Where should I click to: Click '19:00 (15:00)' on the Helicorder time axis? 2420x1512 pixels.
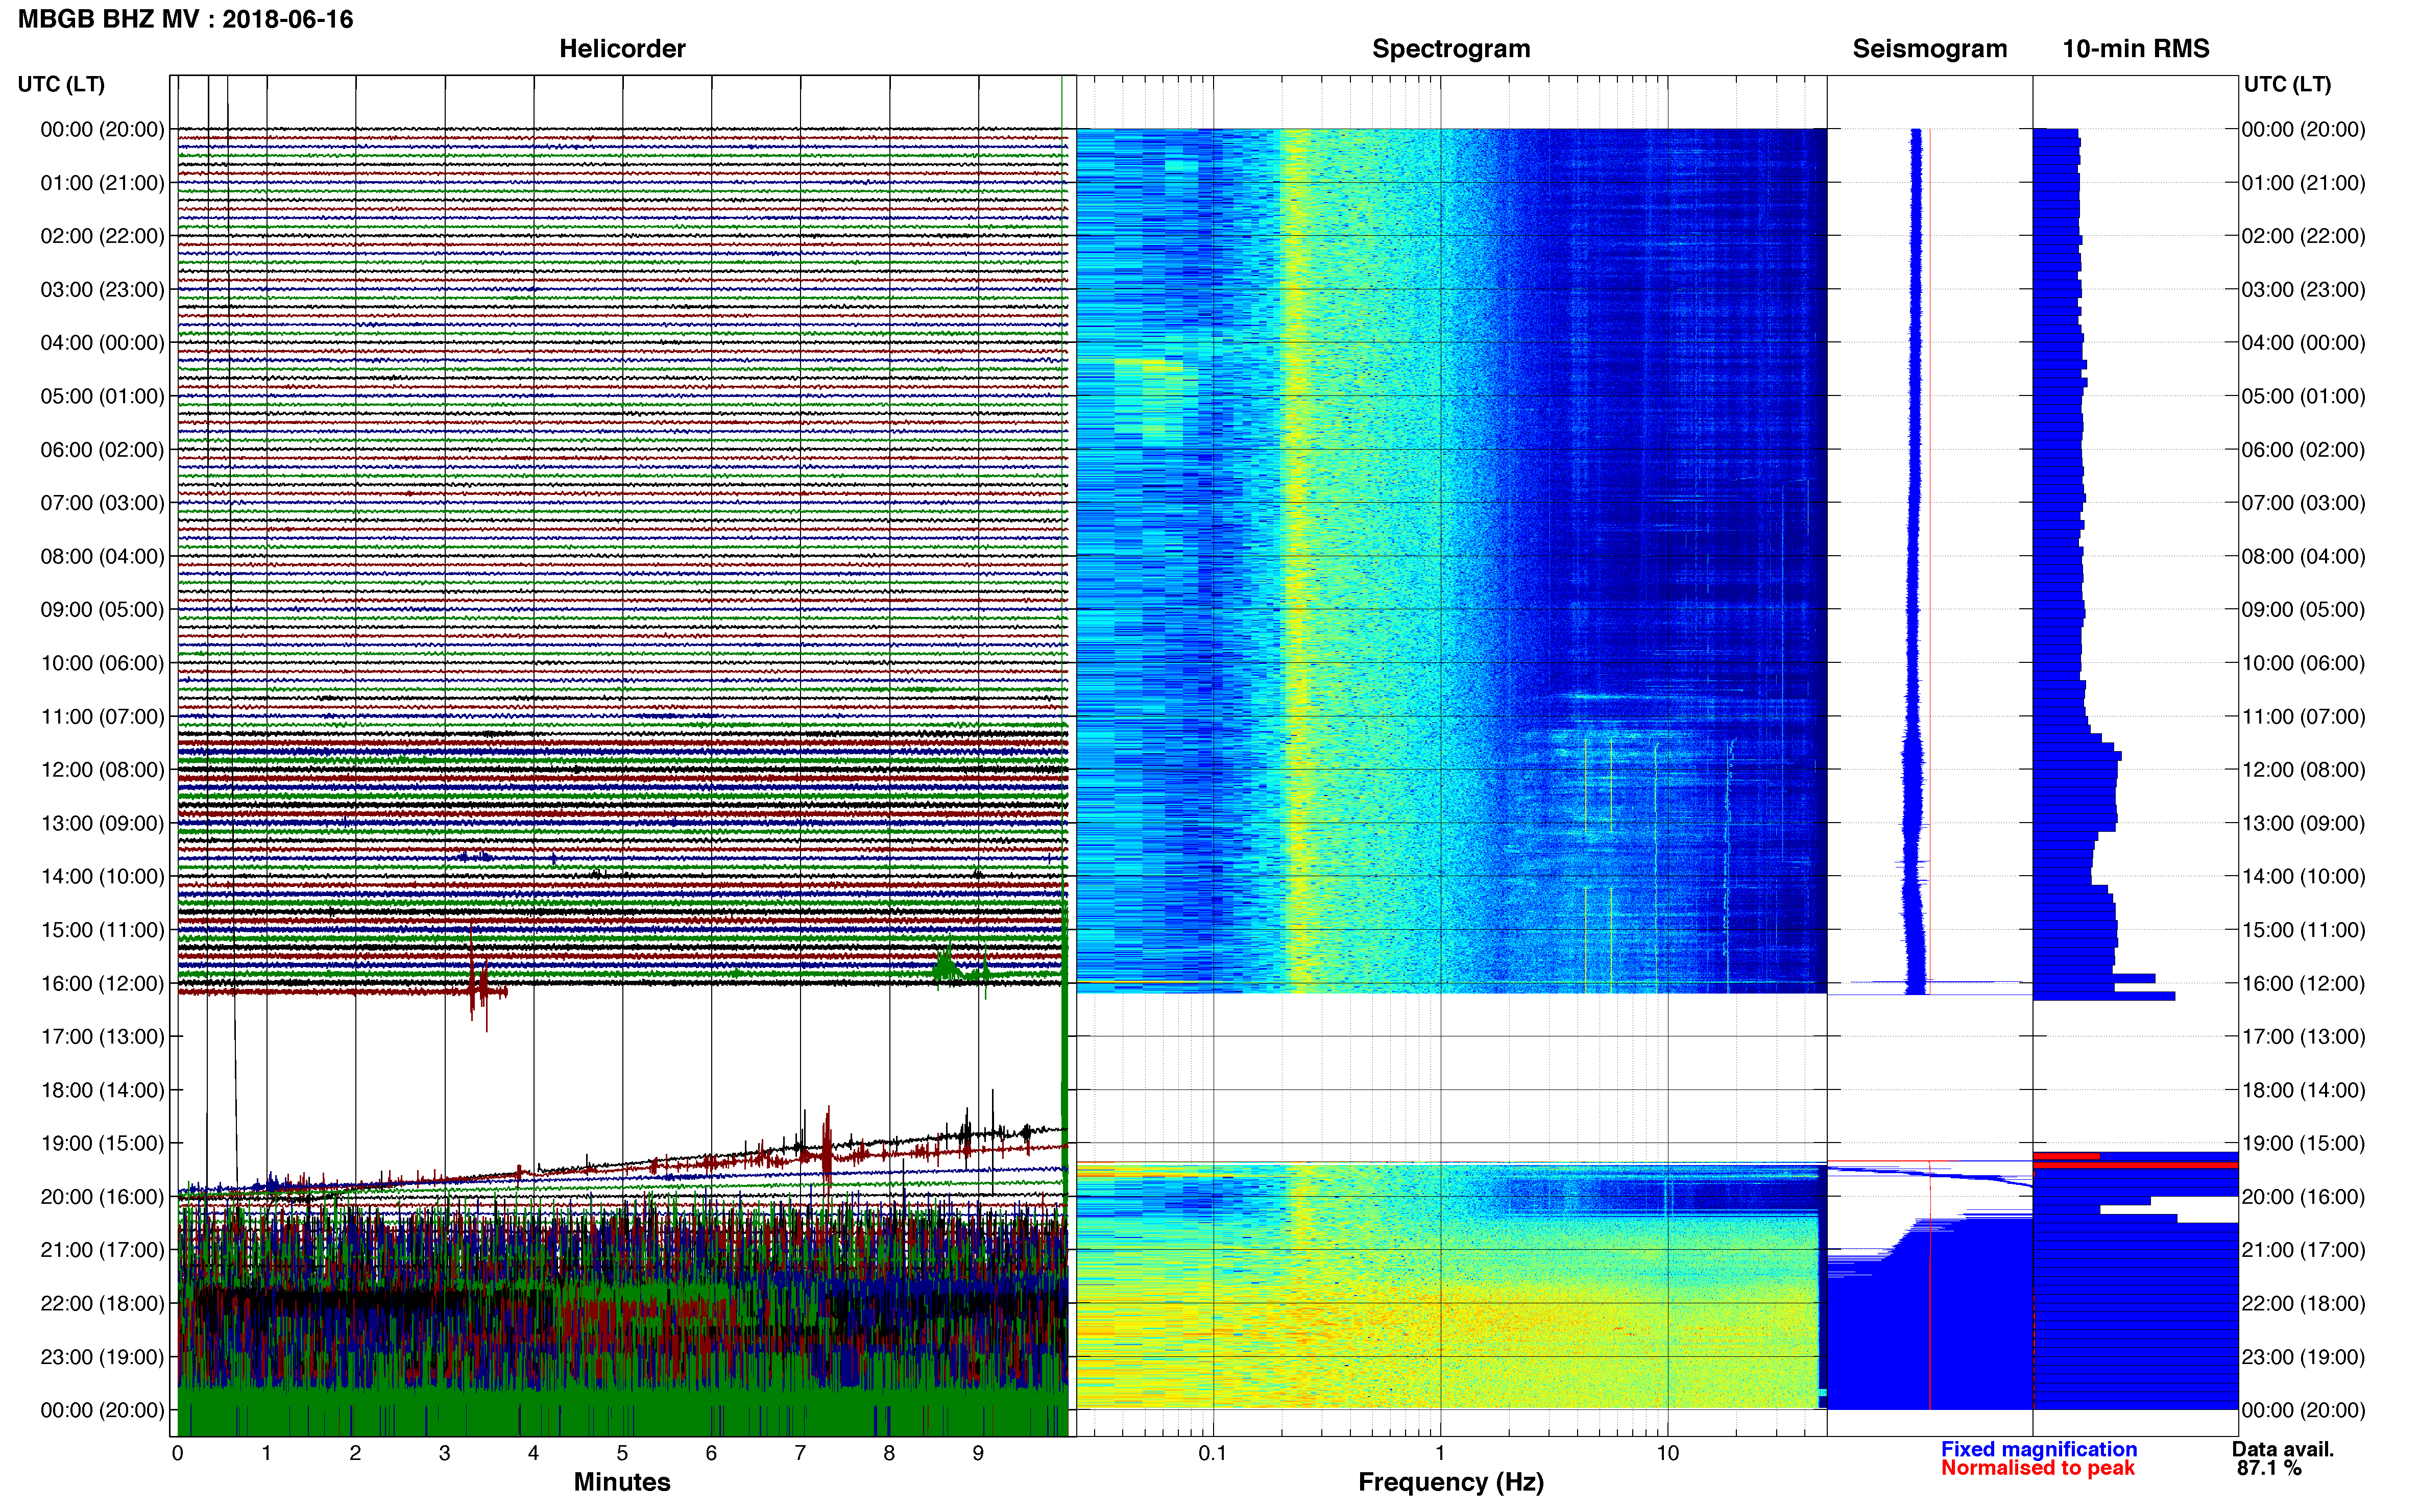(102, 1142)
